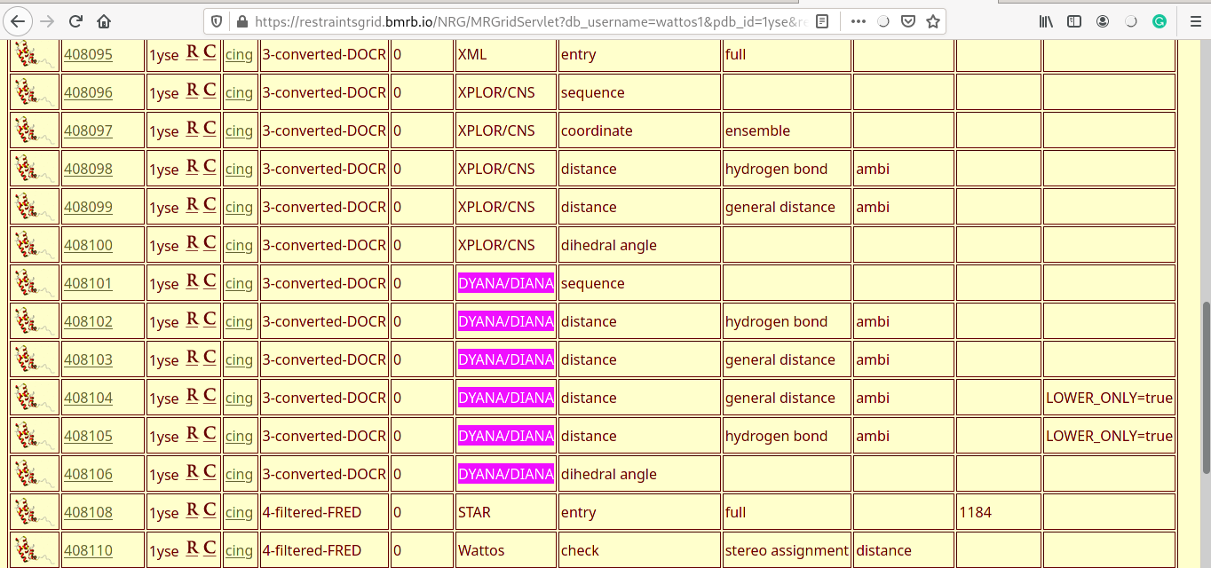Open the Library bookmarks and history menu

(x=1046, y=21)
